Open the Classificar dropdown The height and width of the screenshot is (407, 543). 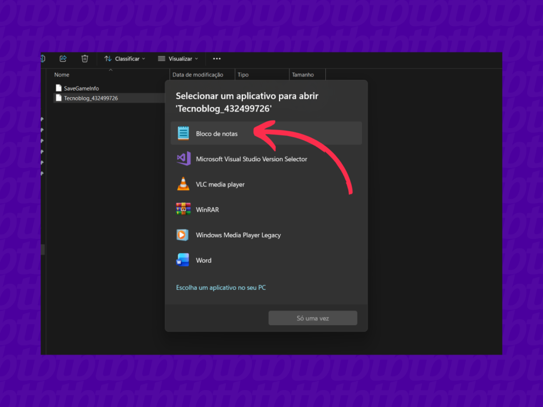124,58
